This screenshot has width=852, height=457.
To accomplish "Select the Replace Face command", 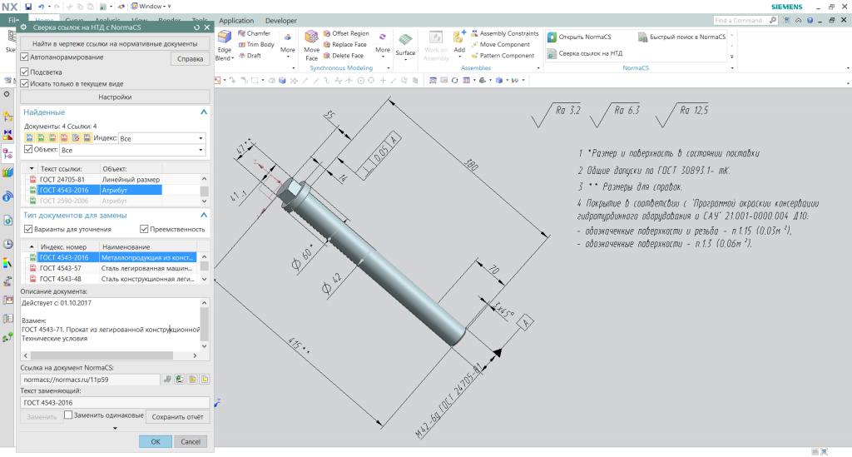I will (345, 45).
